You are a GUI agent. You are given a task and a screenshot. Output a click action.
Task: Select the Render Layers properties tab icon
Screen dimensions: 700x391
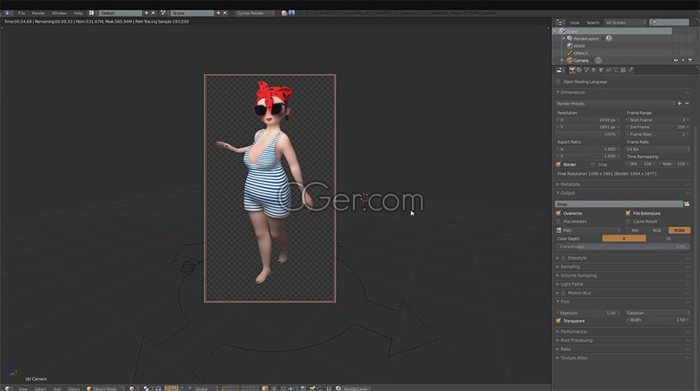pyautogui.click(x=579, y=70)
